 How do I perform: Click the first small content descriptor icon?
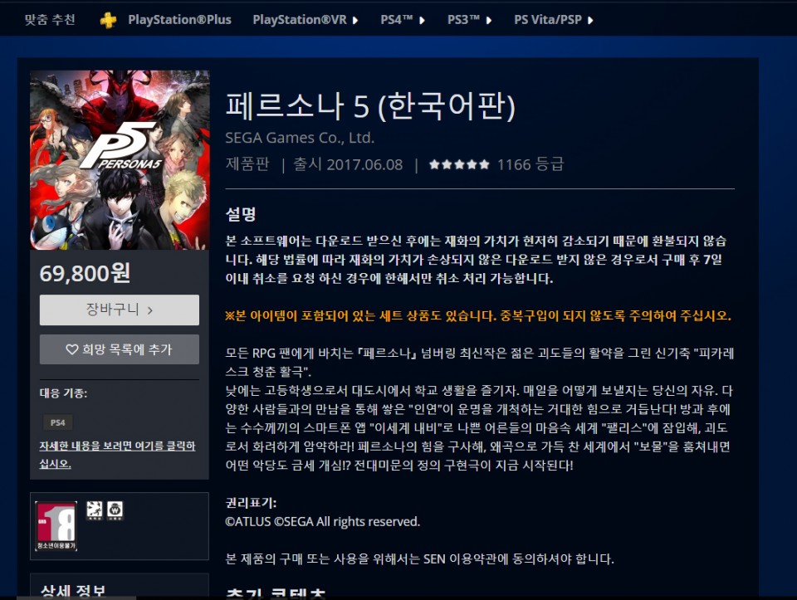tap(94, 510)
